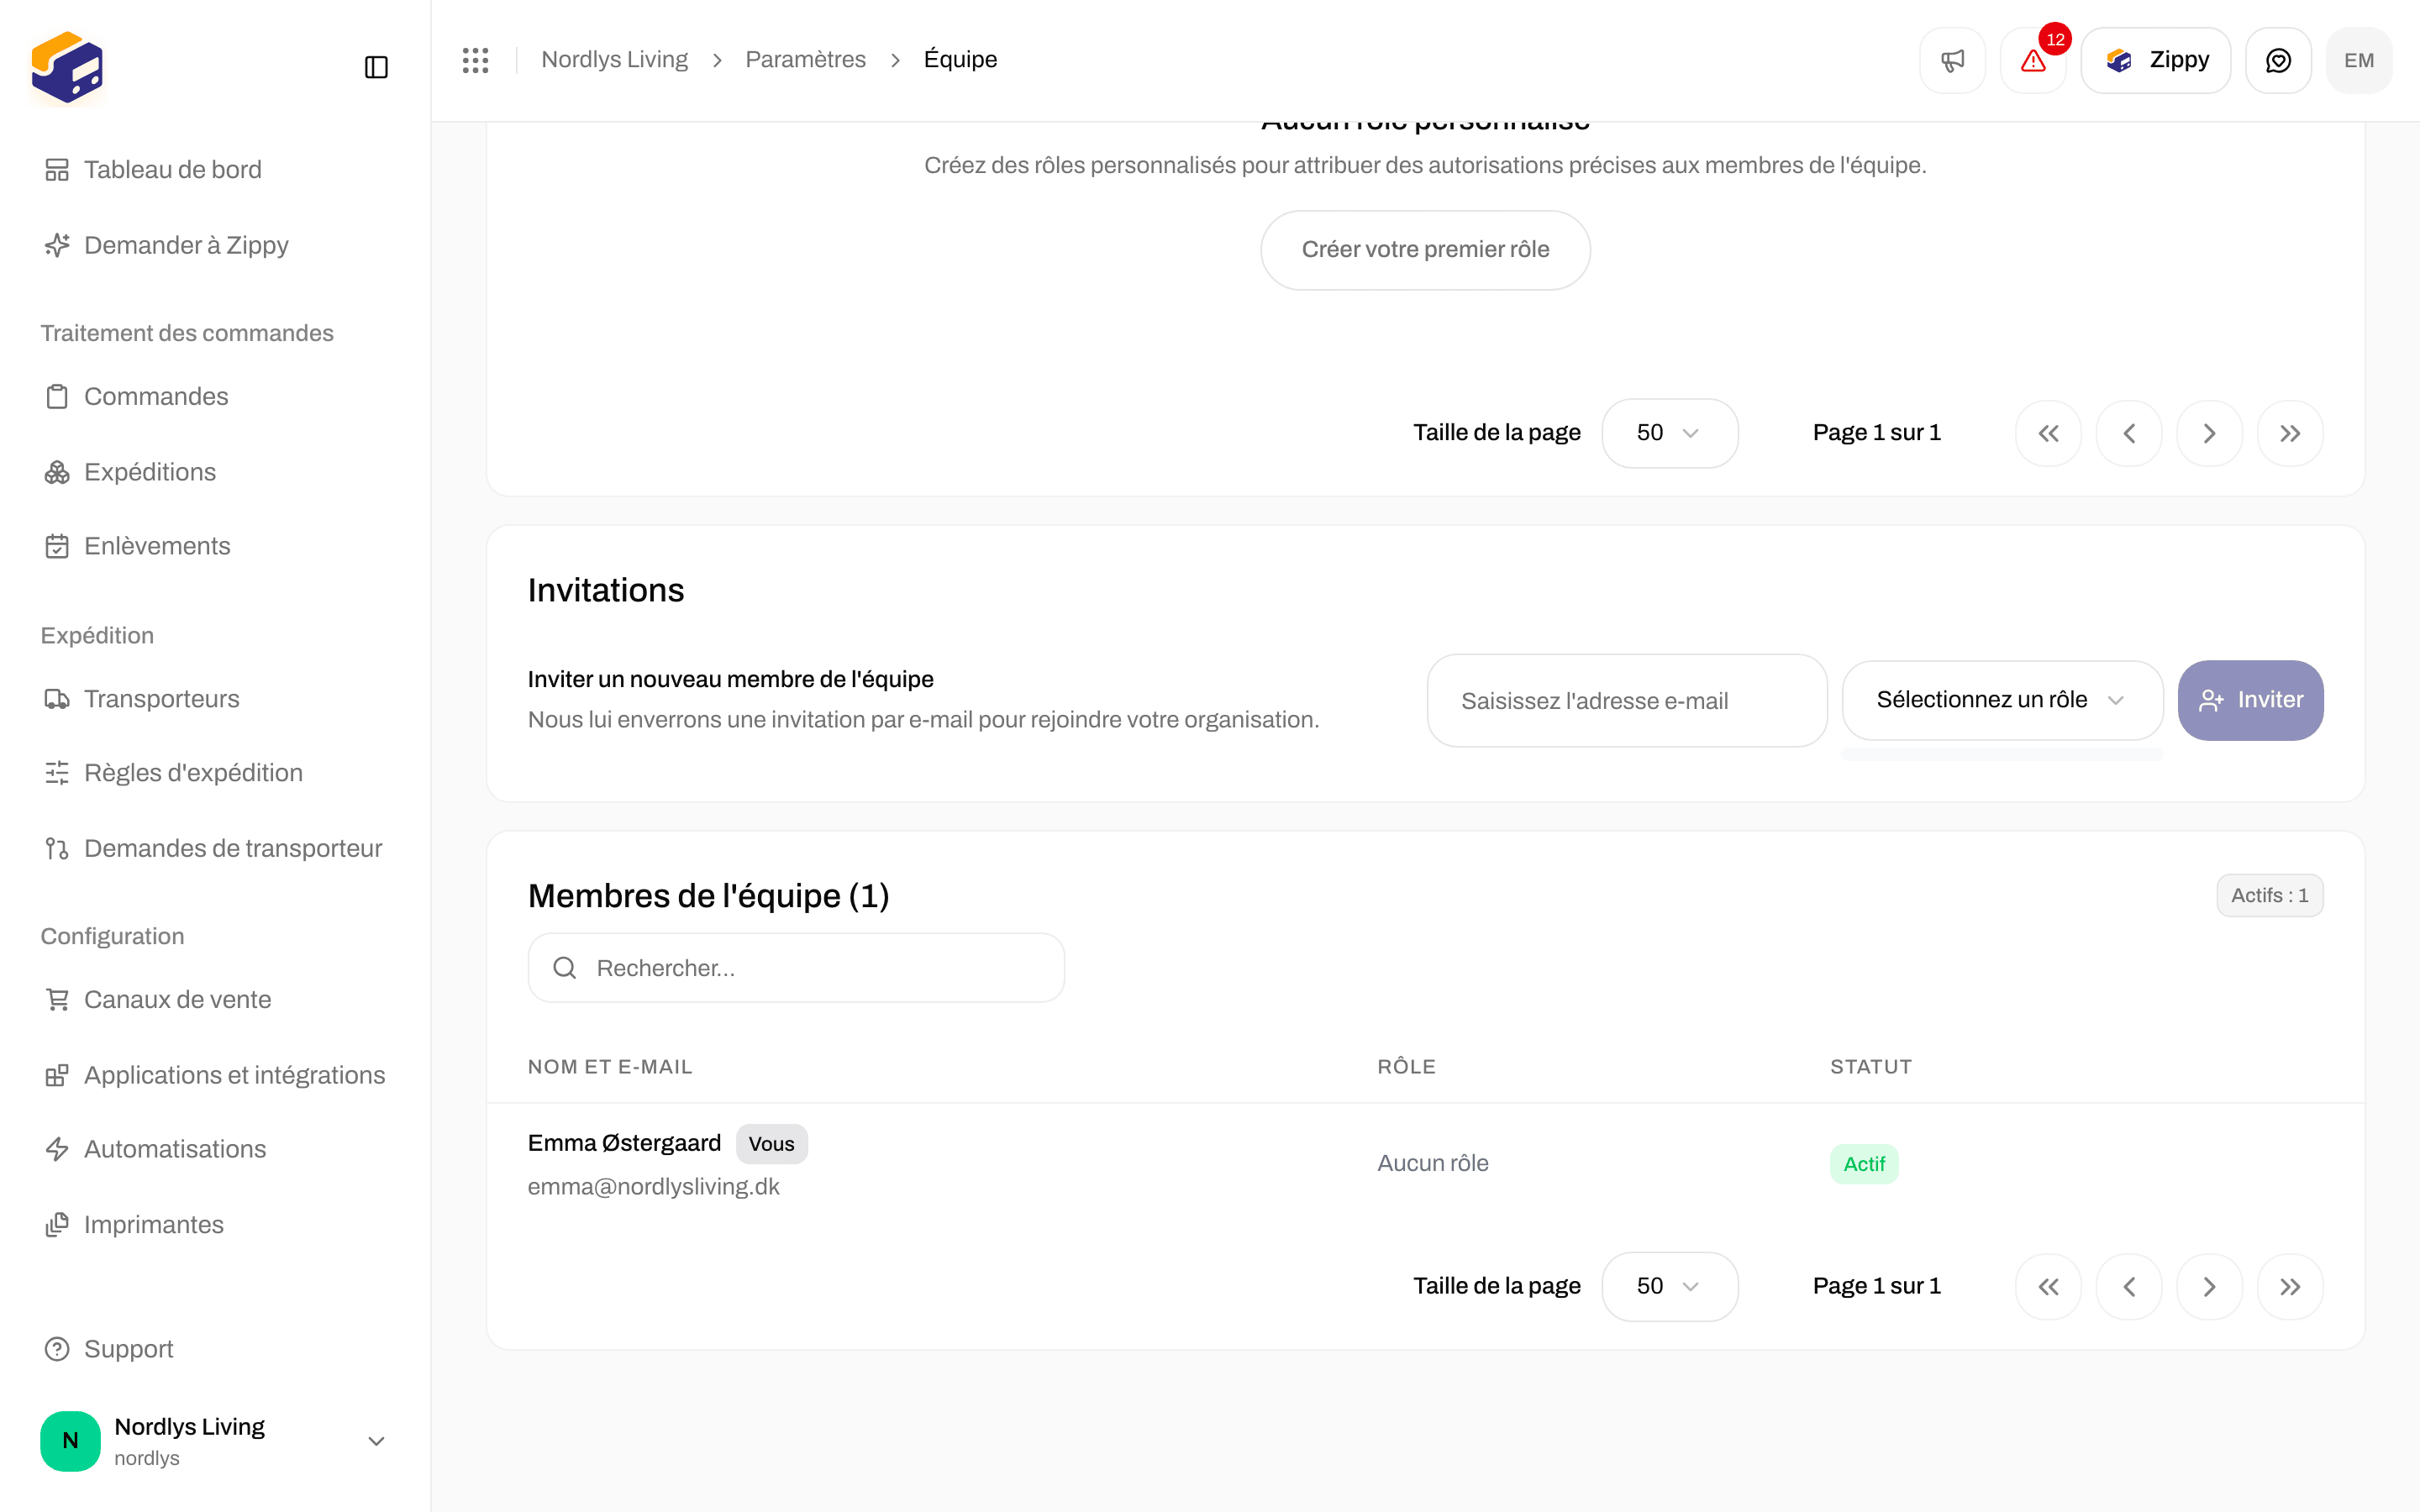Click the Inviter button
This screenshot has height=1512, width=2420.
click(2250, 700)
